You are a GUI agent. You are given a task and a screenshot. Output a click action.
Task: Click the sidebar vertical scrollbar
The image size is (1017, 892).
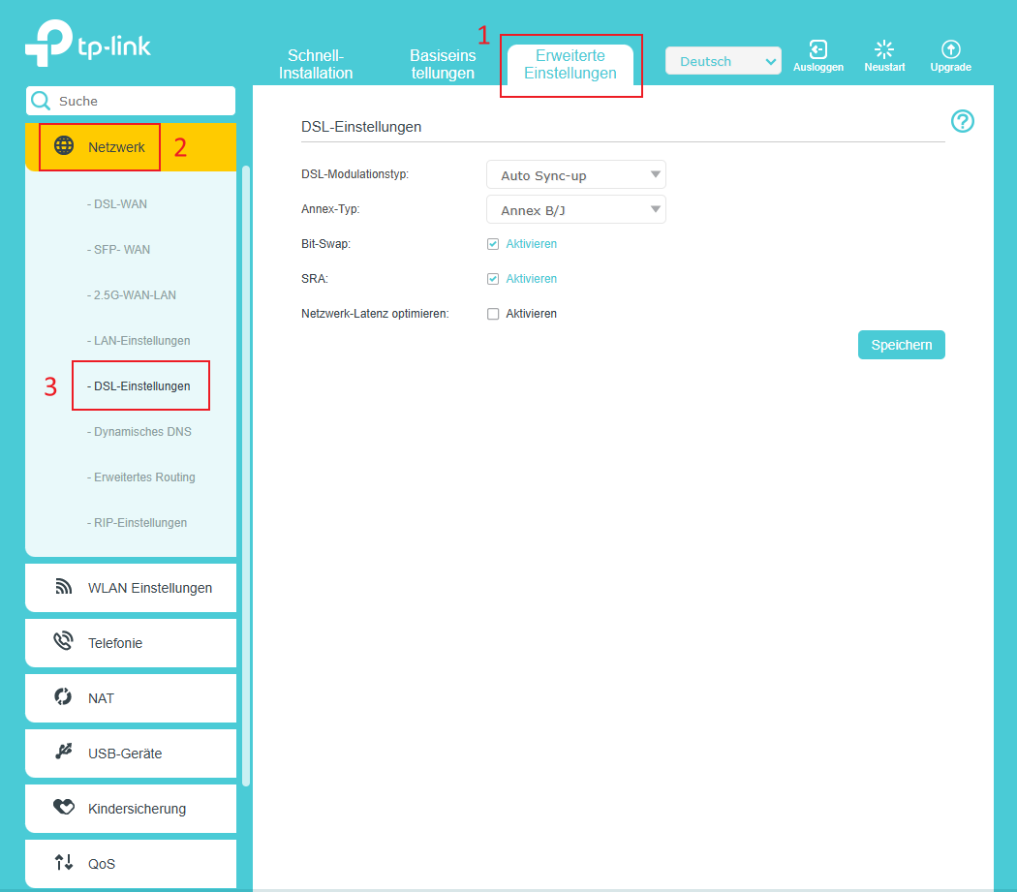[x=246, y=475]
